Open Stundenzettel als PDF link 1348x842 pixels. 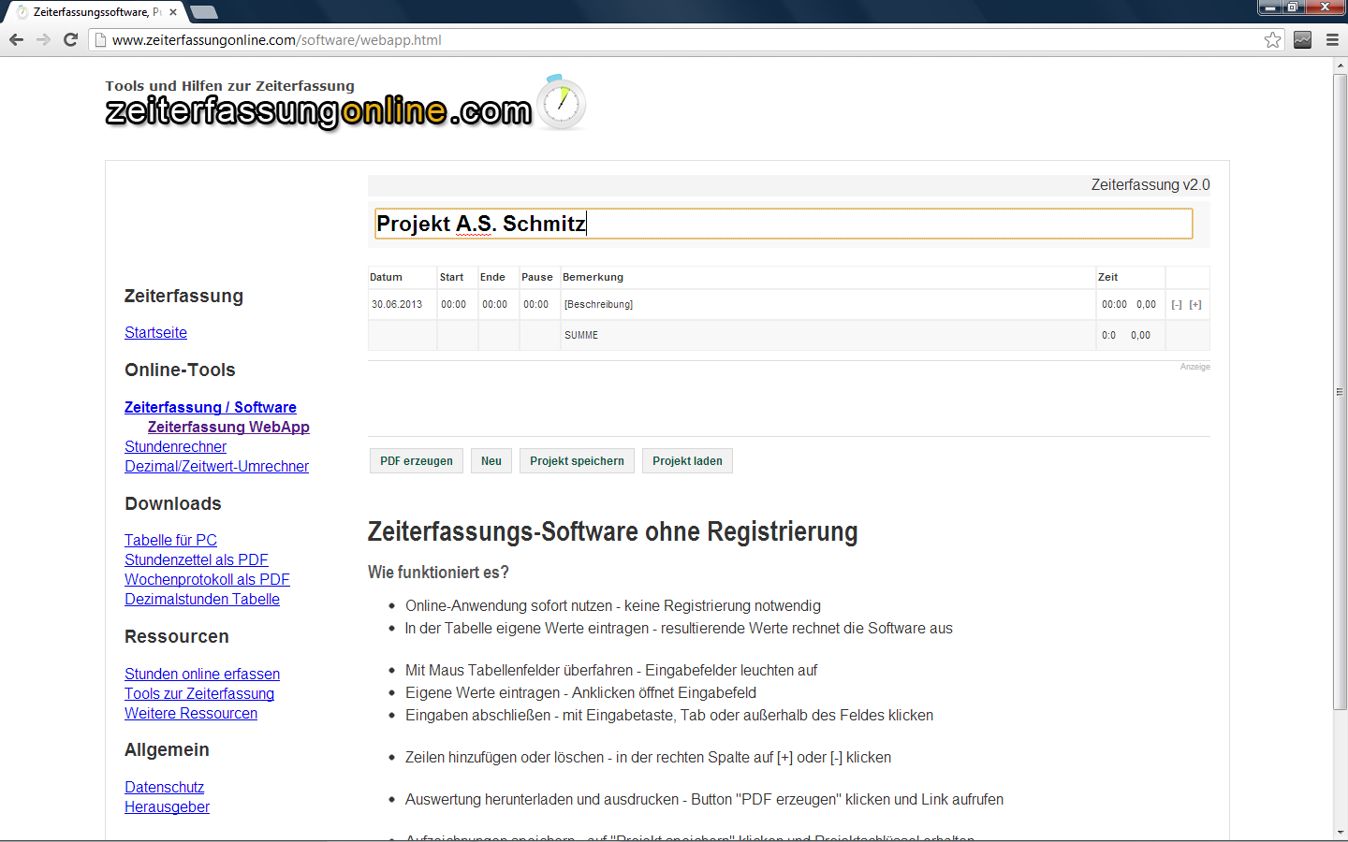(x=197, y=559)
